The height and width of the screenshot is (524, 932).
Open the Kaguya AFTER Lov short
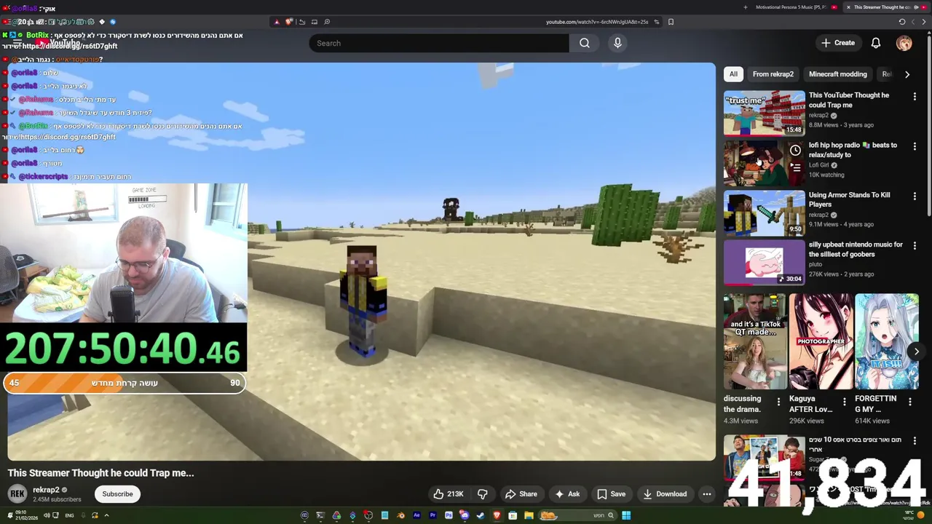click(x=821, y=341)
